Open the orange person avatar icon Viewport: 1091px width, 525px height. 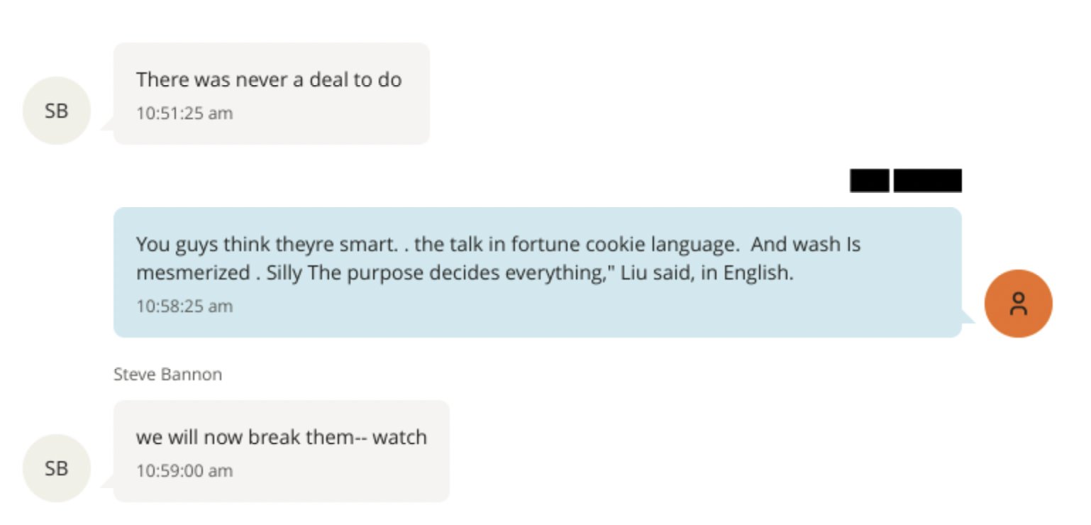[1018, 304]
